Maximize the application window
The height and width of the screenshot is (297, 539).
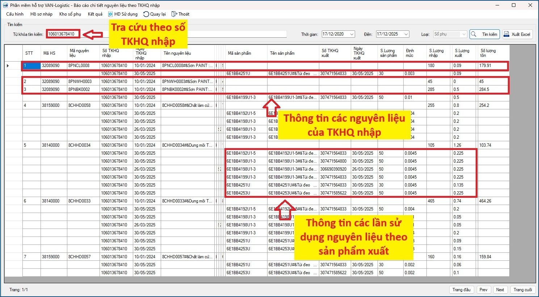(514, 5)
